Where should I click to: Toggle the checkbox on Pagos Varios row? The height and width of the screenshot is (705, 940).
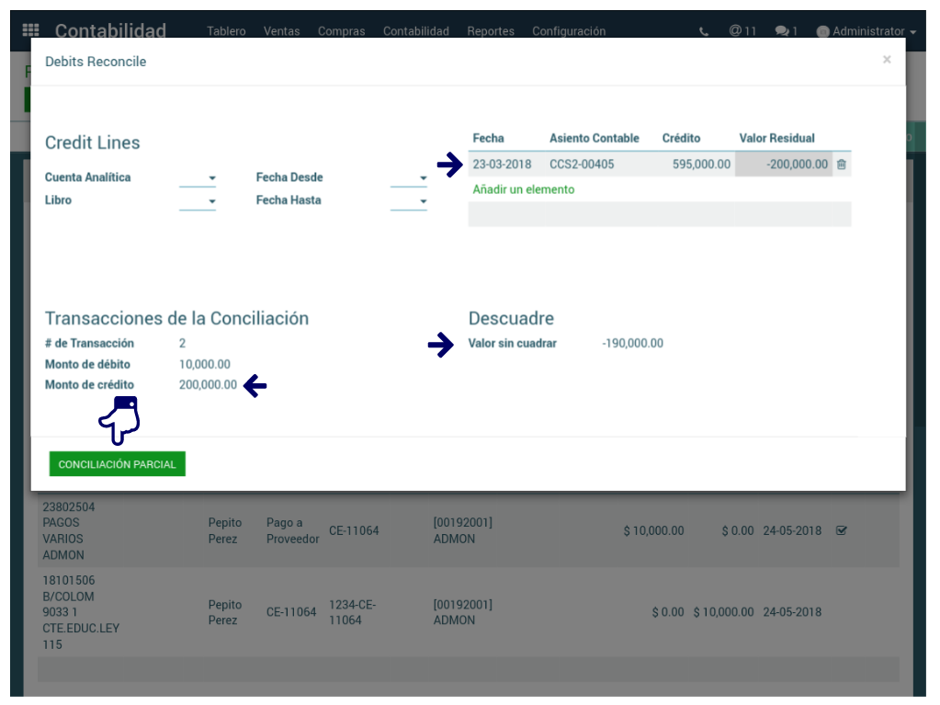coord(841,530)
